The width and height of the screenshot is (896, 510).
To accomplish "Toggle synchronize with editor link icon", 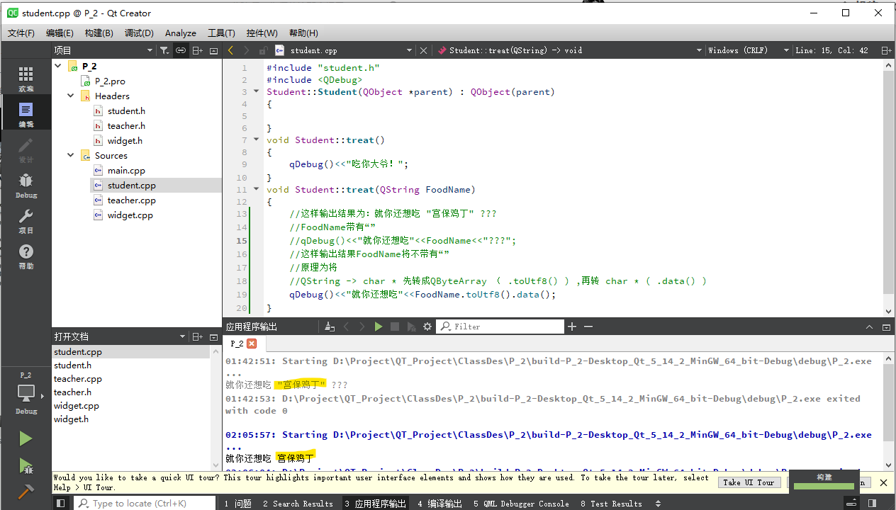I will 181,50.
